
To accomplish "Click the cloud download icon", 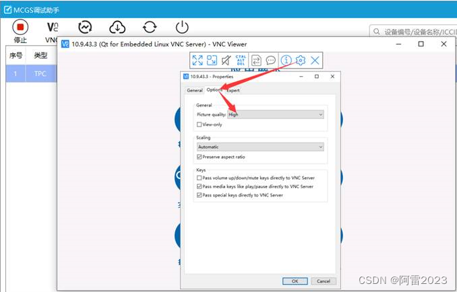I will click(x=117, y=28).
